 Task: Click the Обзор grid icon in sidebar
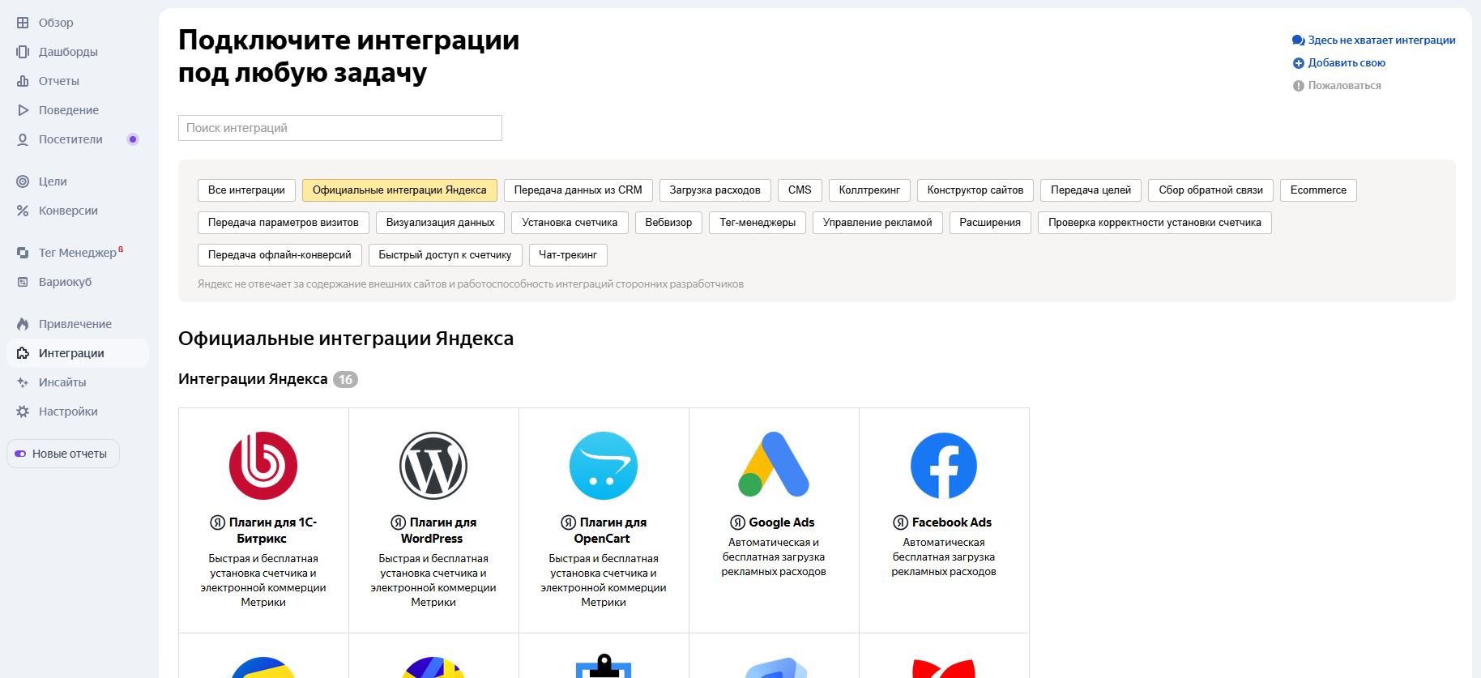[23, 23]
